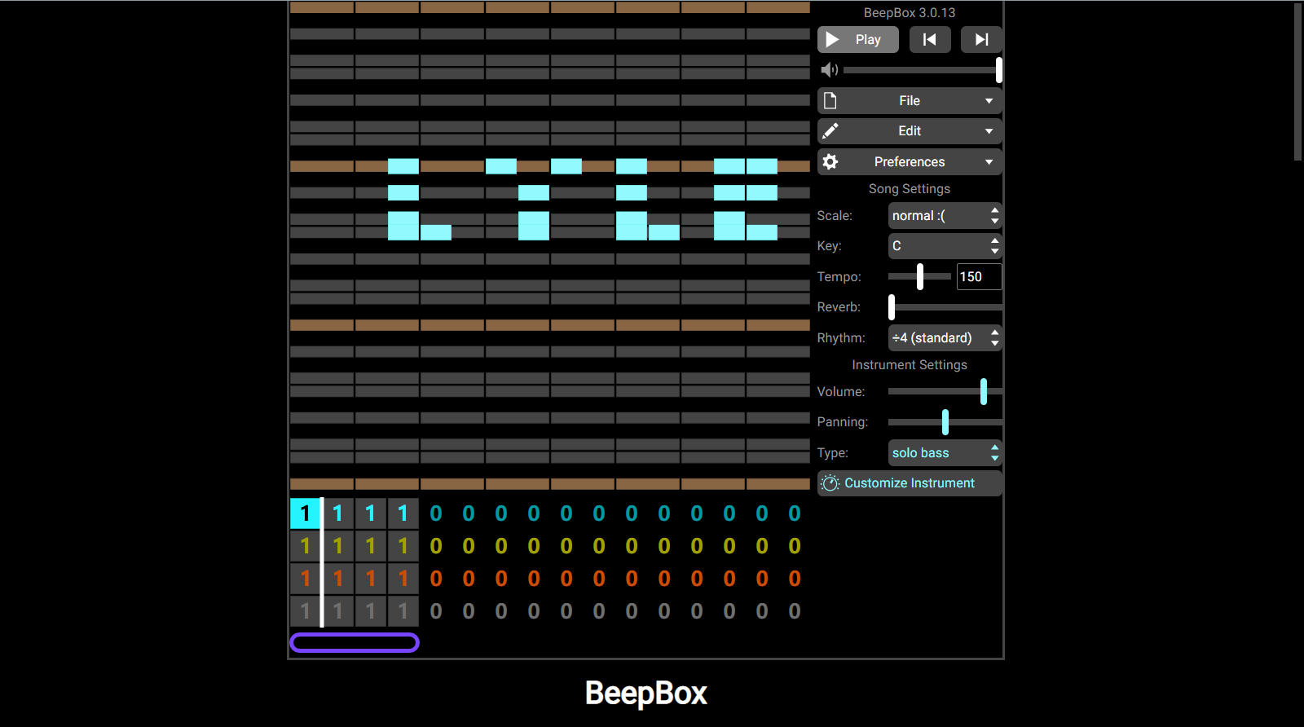Viewport: 1304px width, 727px height.
Task: Click the tempo input field showing 150
Action: (x=979, y=276)
